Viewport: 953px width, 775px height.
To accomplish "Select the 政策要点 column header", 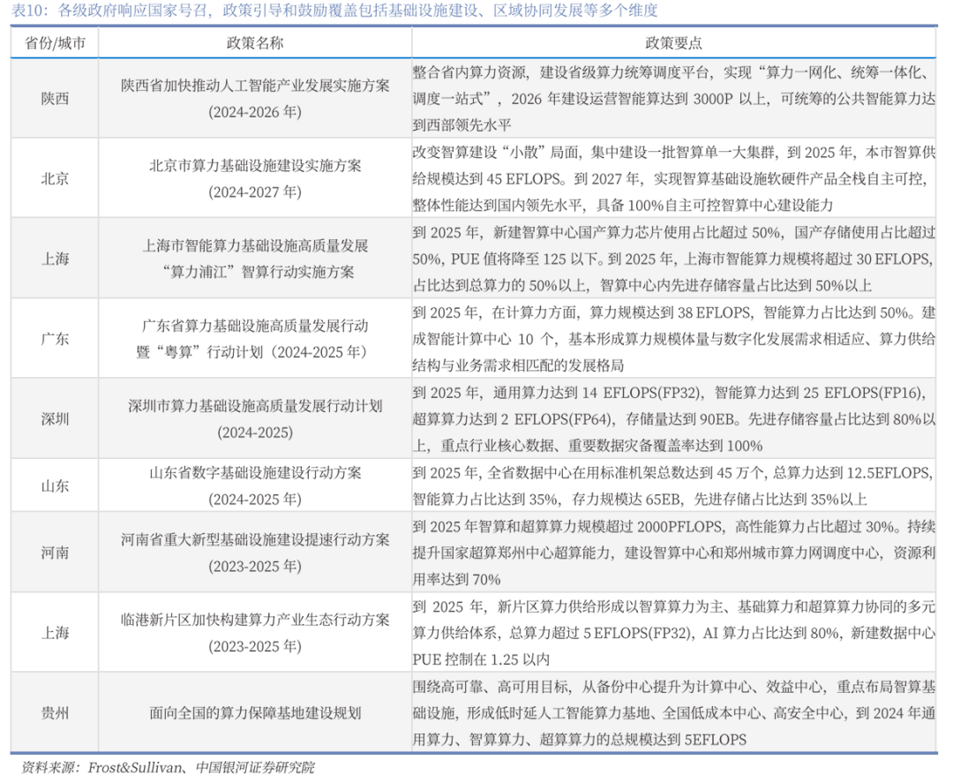I will [x=674, y=43].
